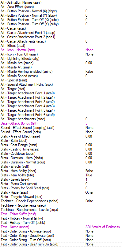Select Art - Missile Homing Enabled (amho) row
Screen dimensions: 122x247
point(61,72)
